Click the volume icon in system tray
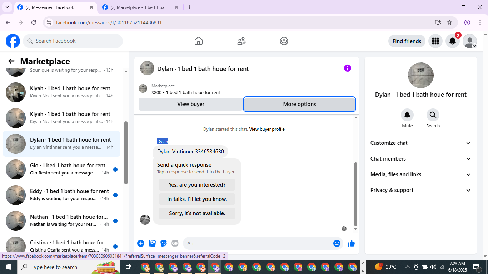 (x=433, y=267)
